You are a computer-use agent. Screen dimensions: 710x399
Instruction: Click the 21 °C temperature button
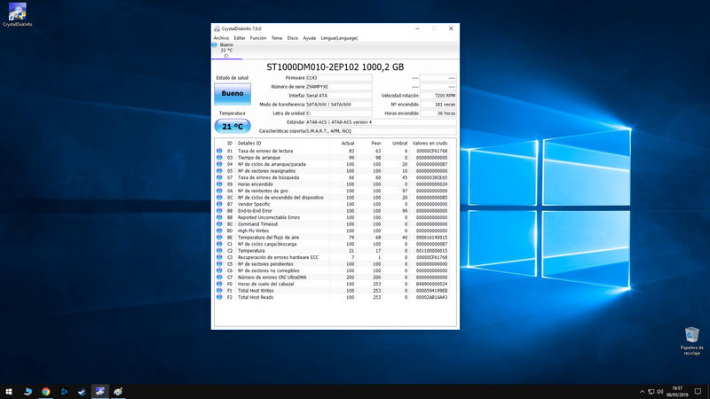click(233, 126)
